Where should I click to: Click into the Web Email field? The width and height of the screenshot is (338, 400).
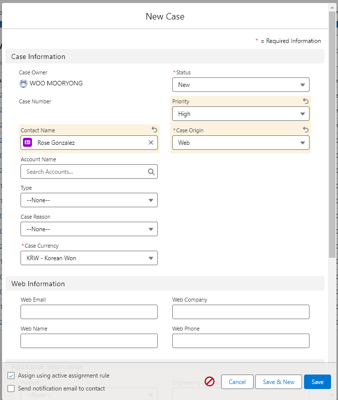89,312
